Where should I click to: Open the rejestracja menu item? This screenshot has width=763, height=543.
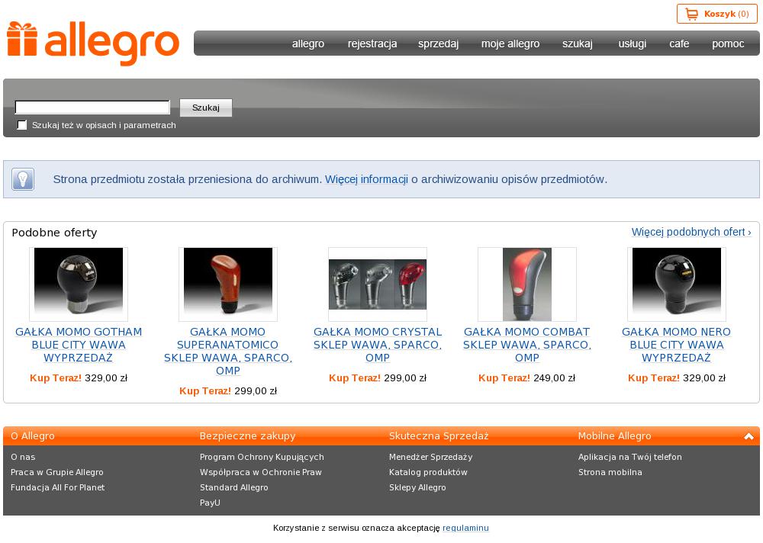372,43
